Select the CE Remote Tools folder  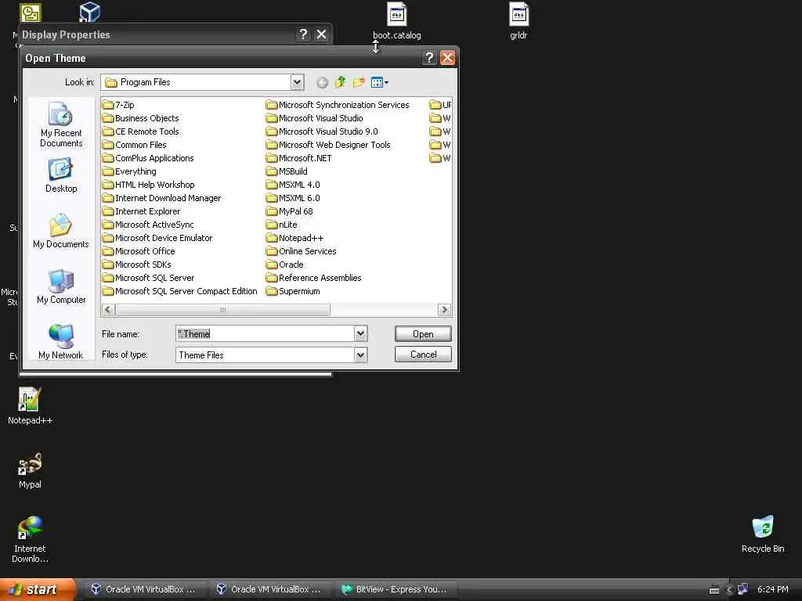click(x=141, y=131)
